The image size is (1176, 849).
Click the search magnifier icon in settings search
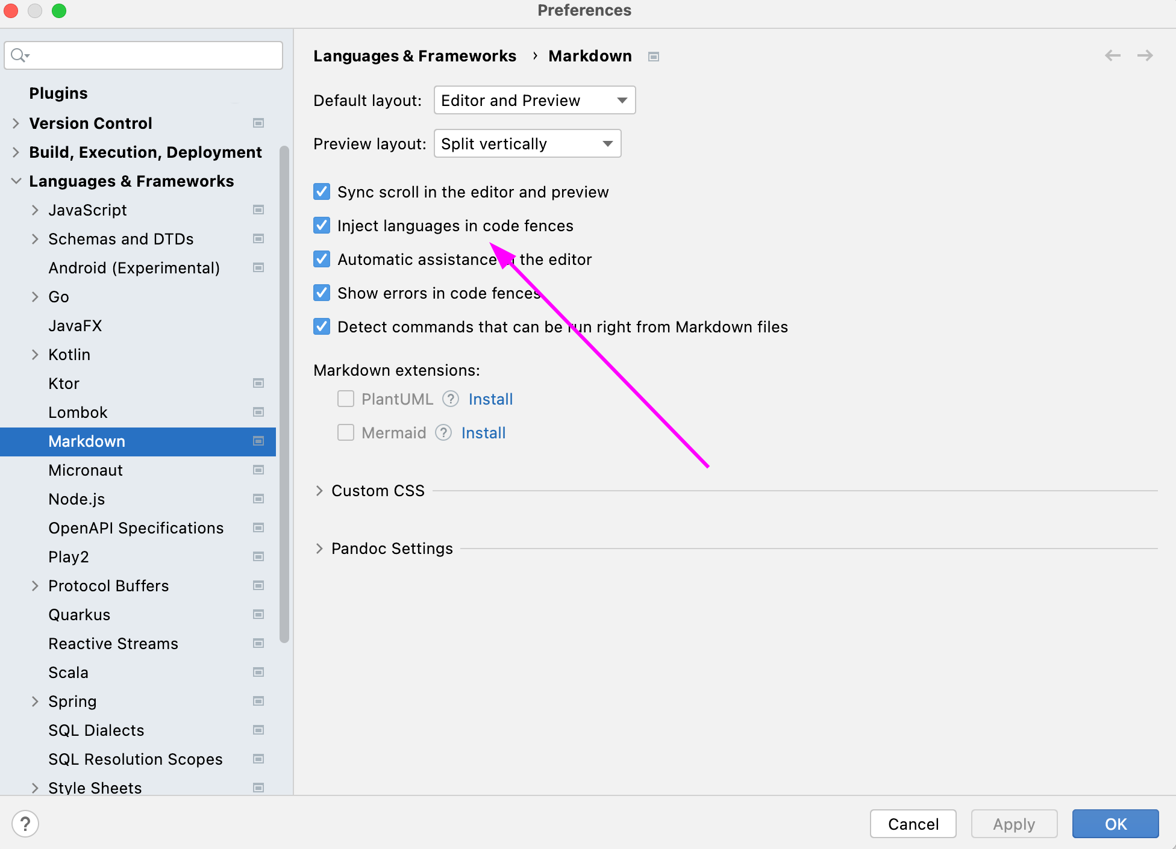coord(19,55)
